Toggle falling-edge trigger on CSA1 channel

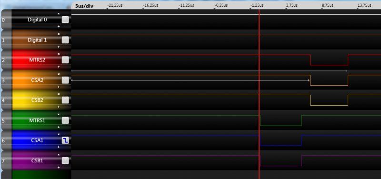click(x=65, y=140)
